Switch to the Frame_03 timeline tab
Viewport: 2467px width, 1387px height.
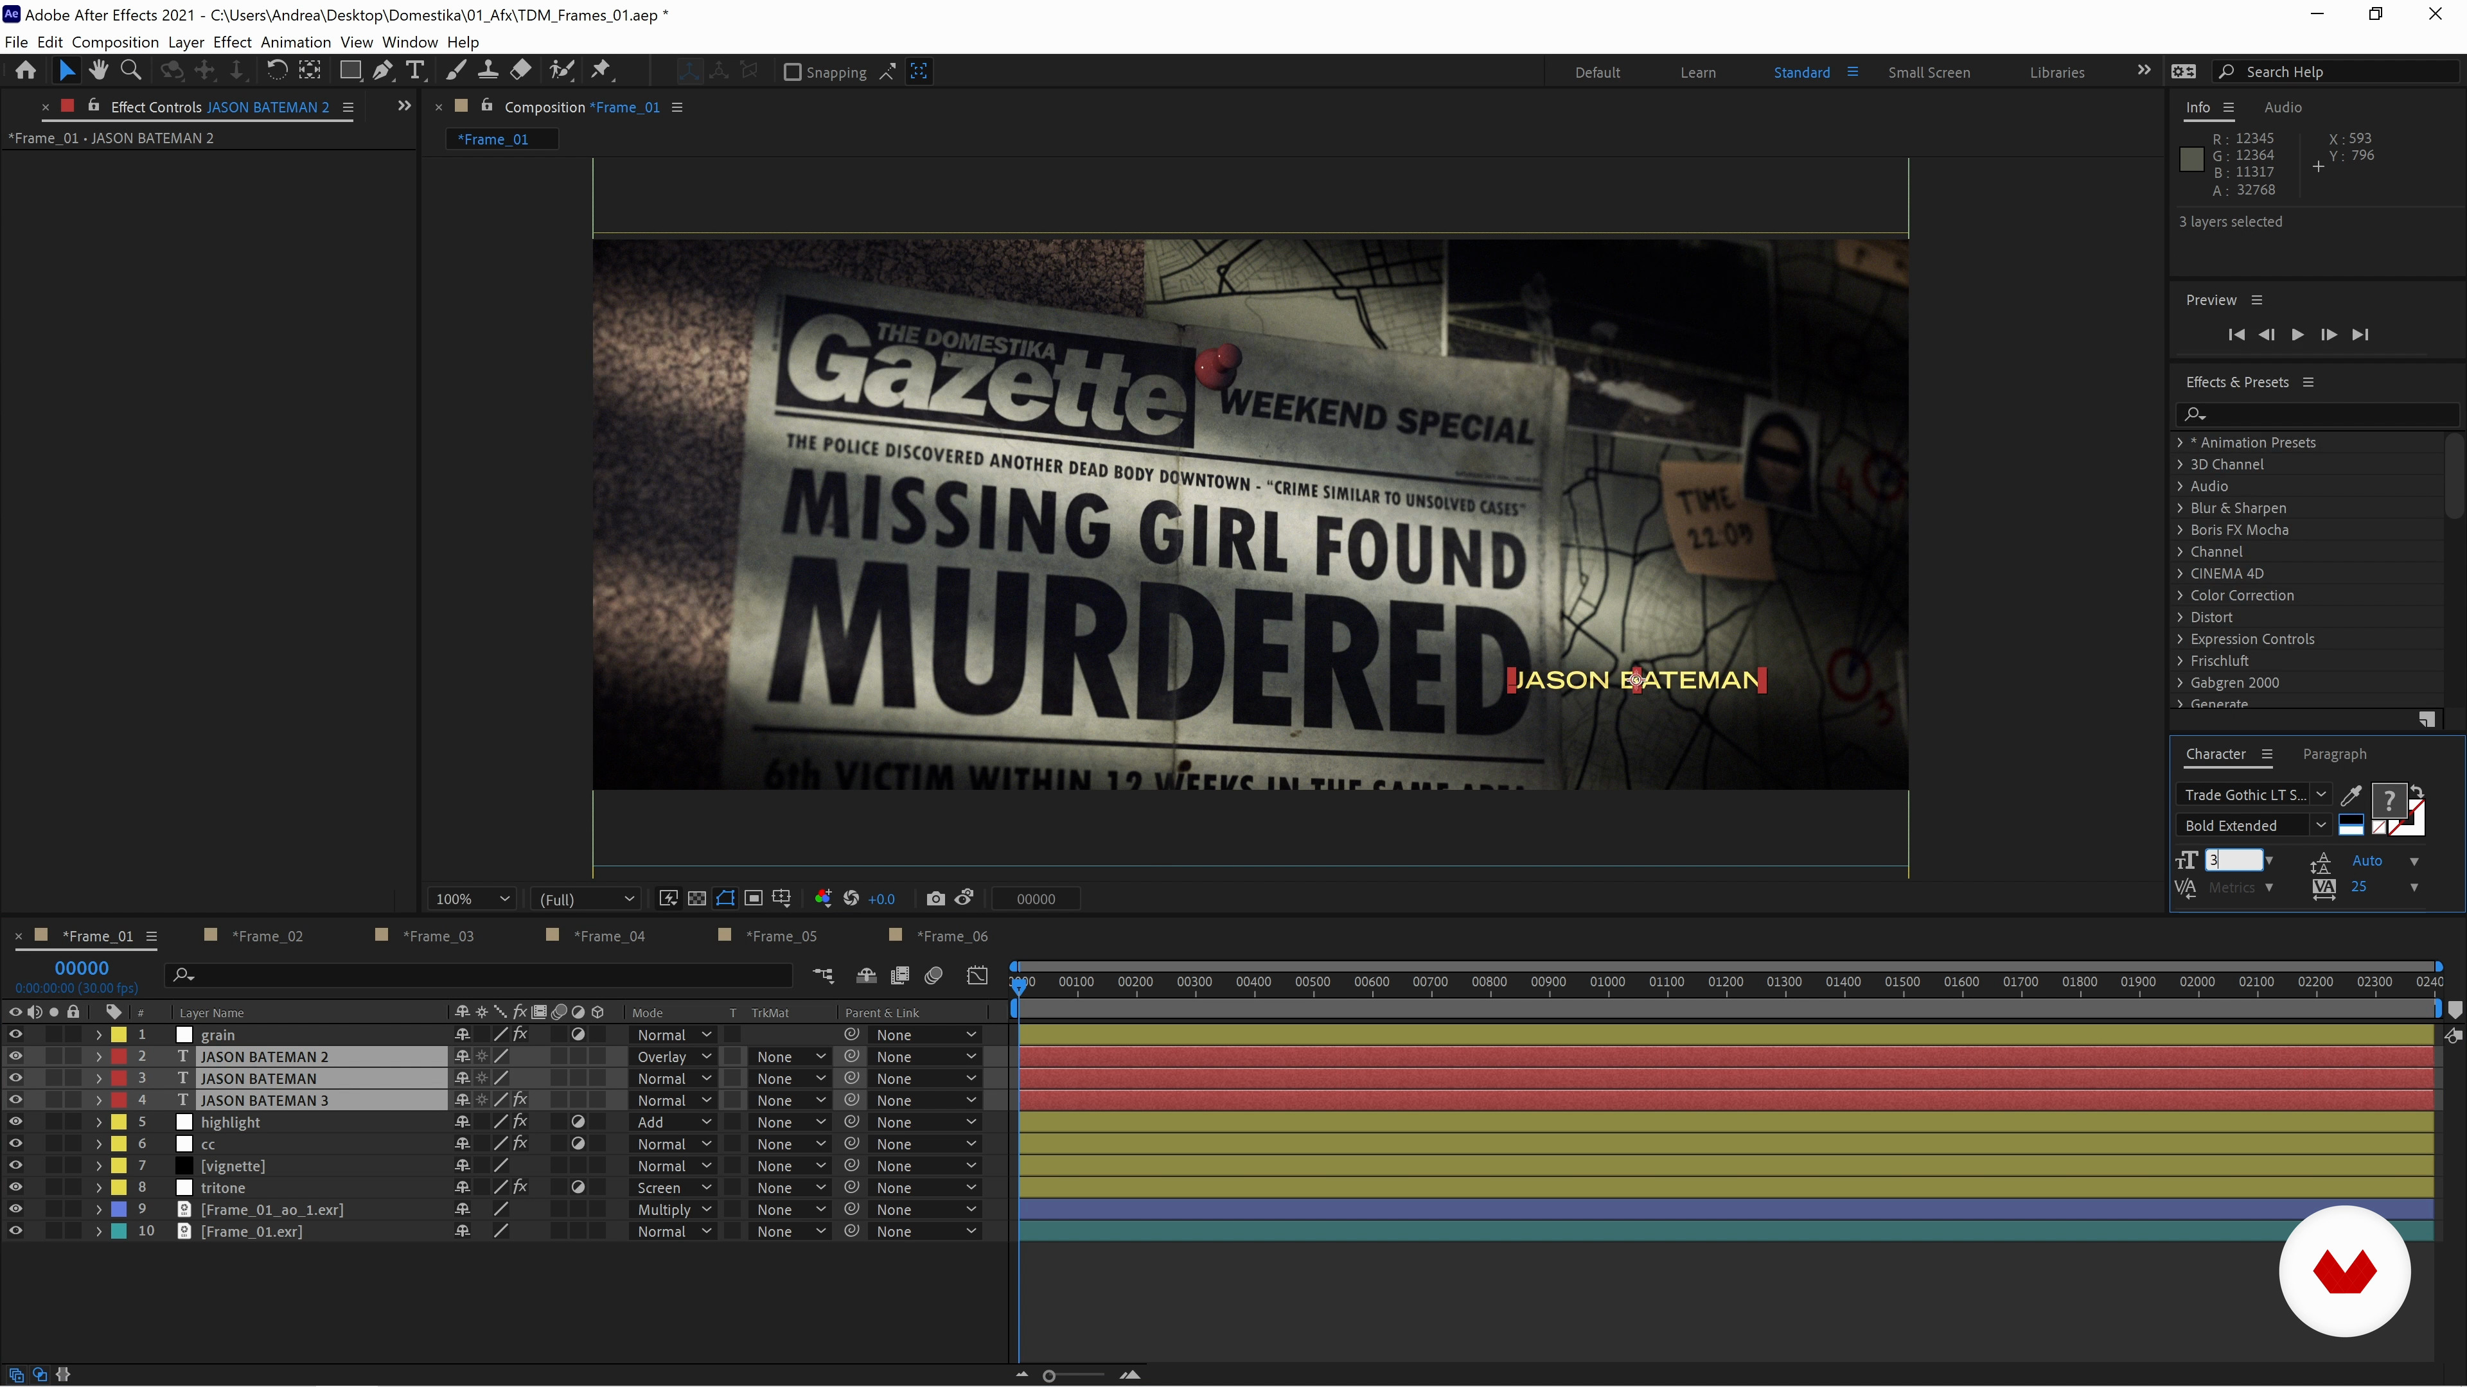click(437, 936)
